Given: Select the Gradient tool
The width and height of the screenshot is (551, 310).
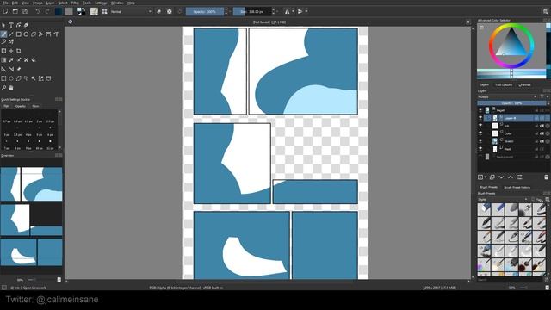Looking at the screenshot, I should [x=3, y=60].
